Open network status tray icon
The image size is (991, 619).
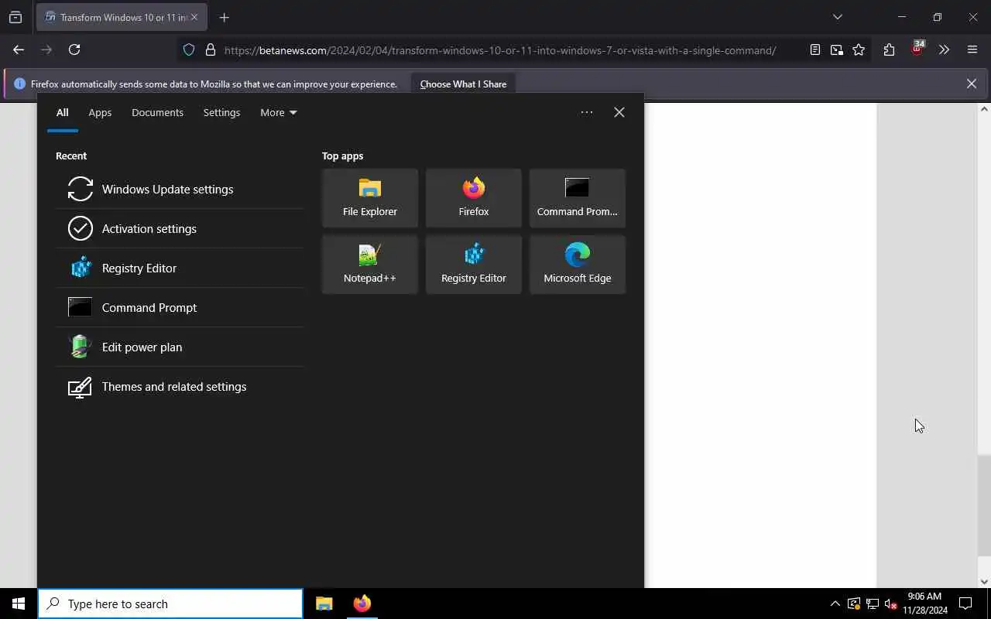pyautogui.click(x=873, y=604)
